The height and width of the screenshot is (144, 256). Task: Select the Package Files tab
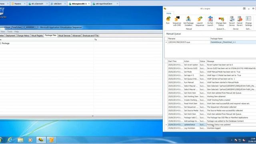pos(51,36)
